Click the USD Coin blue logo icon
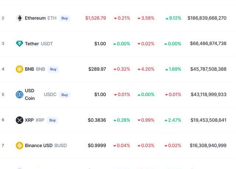 coord(20,94)
